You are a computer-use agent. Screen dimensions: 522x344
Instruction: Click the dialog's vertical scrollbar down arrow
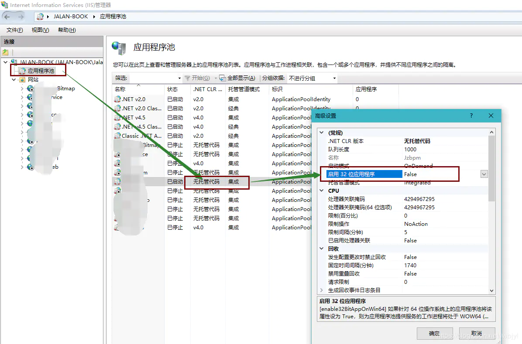click(491, 290)
